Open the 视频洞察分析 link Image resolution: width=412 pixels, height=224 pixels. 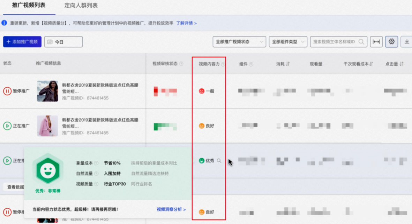[171, 209]
